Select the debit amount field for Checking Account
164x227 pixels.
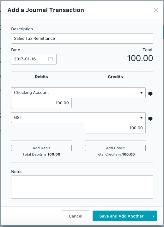click(x=41, y=103)
